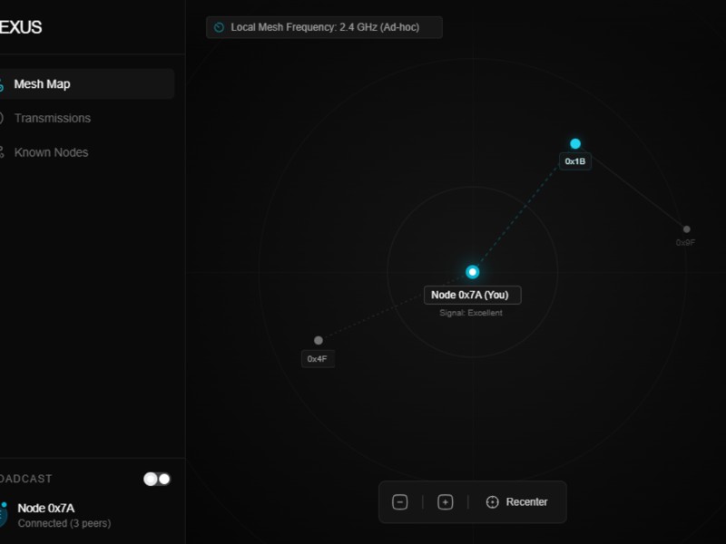The image size is (726, 544).
Task: Select the cyan 0x1B node dot
Action: [x=575, y=144]
